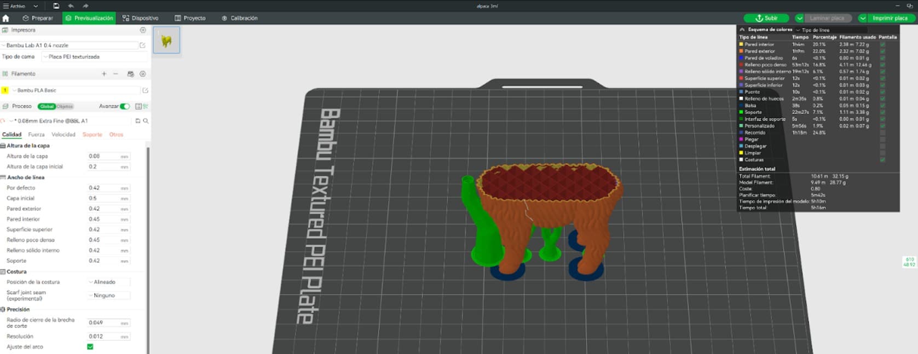
Task: Open the process settings comparison icon
Action: [146, 107]
